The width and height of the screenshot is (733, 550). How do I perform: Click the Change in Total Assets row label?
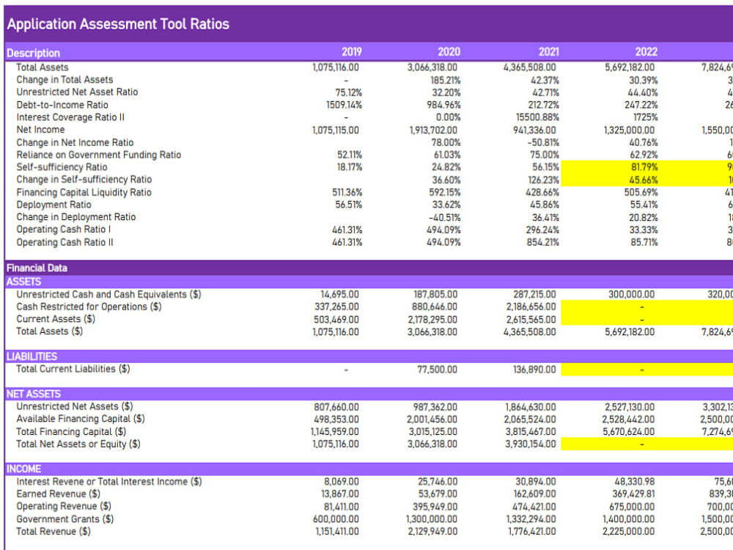coord(65,80)
